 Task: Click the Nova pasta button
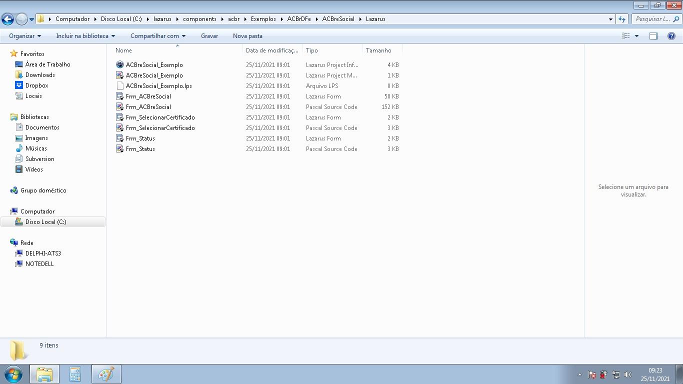click(247, 36)
